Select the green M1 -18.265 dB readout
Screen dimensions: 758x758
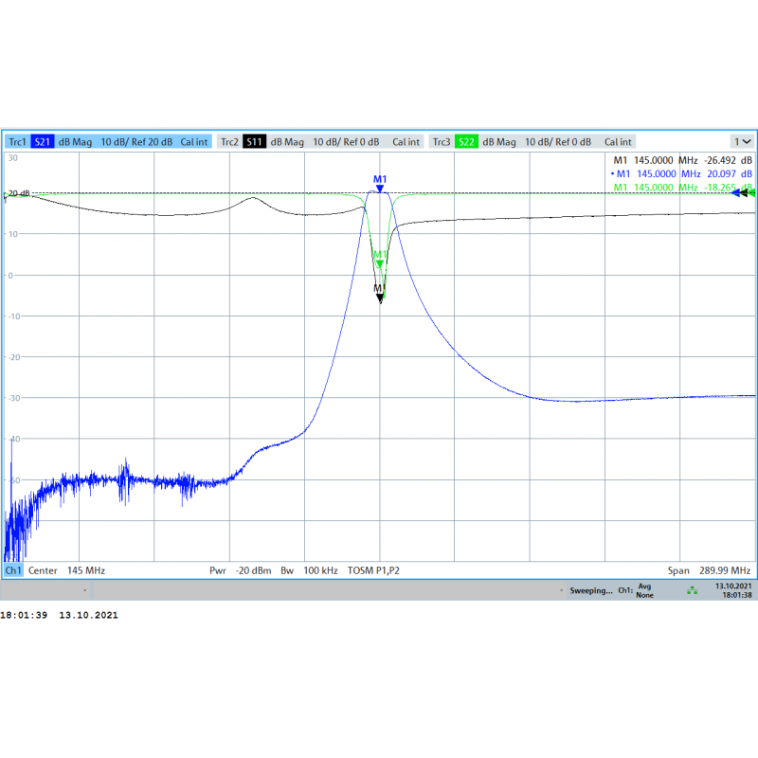(x=682, y=188)
